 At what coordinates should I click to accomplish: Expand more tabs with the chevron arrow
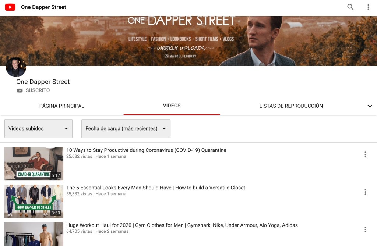coord(370,106)
